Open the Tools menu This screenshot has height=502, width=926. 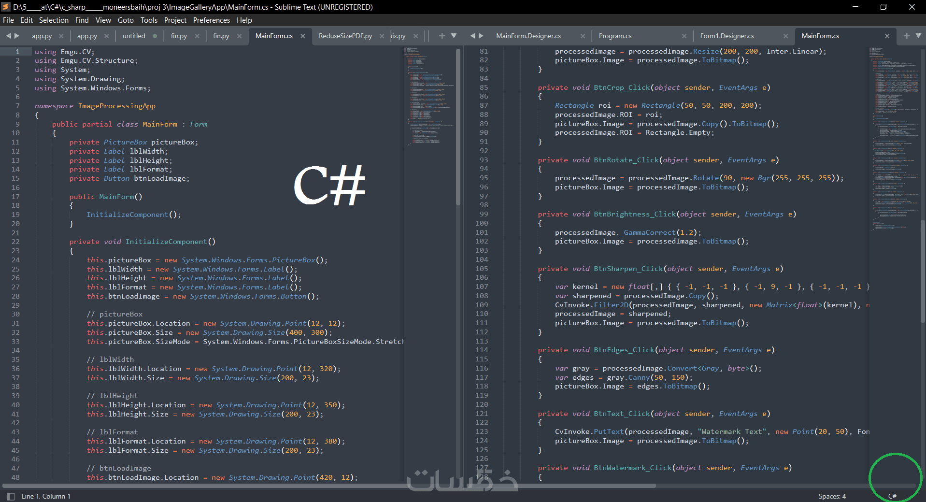pos(149,20)
